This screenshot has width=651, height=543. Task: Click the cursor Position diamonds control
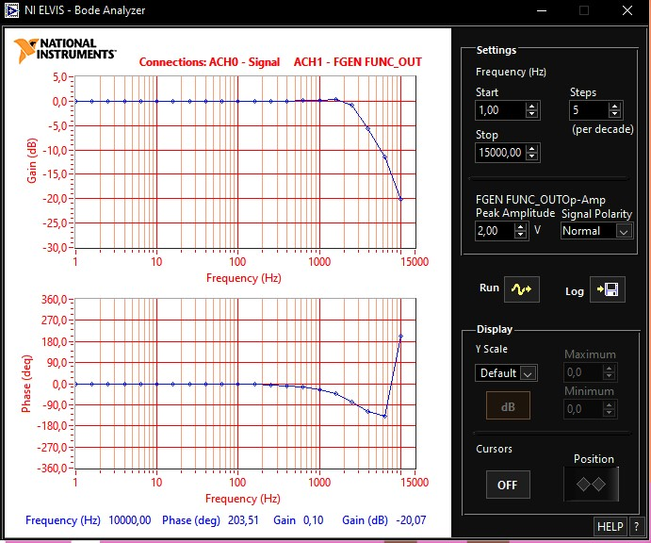click(591, 484)
